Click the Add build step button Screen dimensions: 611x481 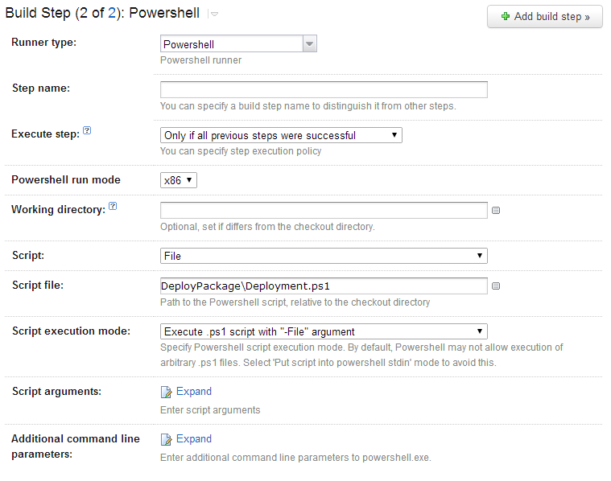coord(545,16)
